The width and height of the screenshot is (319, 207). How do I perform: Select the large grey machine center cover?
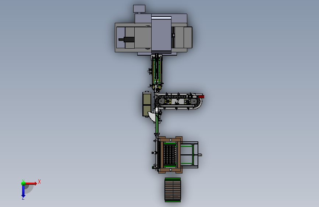point(161,34)
